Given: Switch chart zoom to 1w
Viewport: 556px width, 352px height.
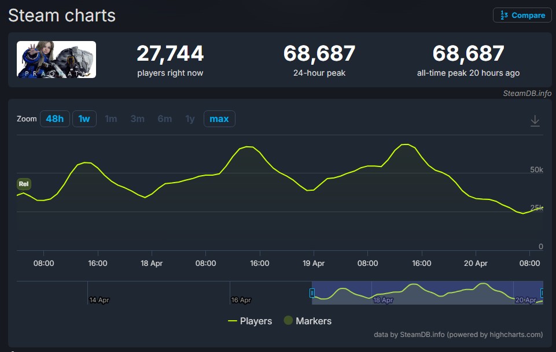Looking at the screenshot, I should [x=84, y=119].
